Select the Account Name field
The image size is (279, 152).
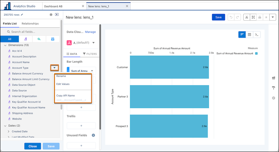21,62
